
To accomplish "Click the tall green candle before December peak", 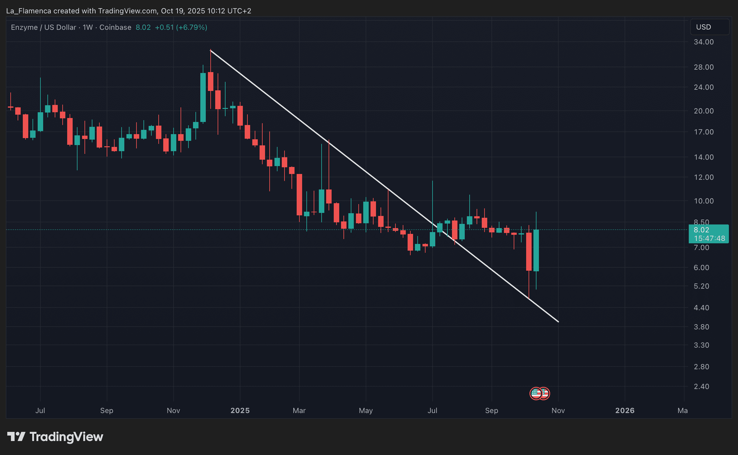I will [203, 97].
